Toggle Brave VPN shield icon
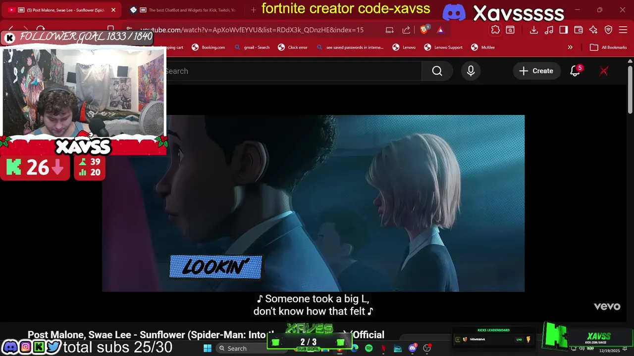The height and width of the screenshot is (356, 634). 608,30
